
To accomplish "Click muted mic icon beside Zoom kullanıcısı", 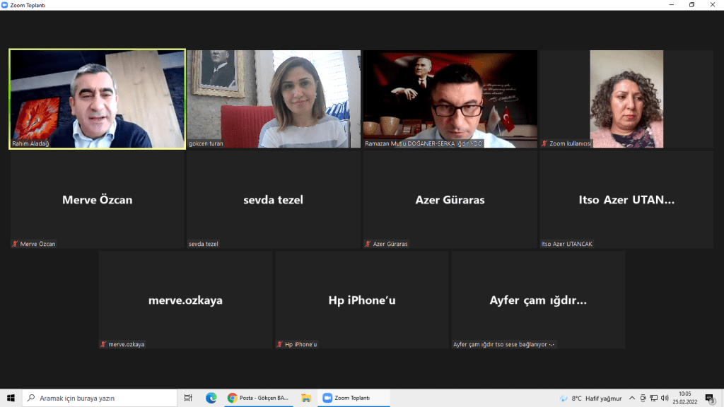I will click(544, 143).
